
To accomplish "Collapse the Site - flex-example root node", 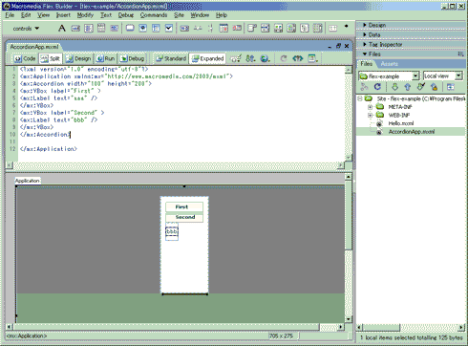I will (x=360, y=98).
